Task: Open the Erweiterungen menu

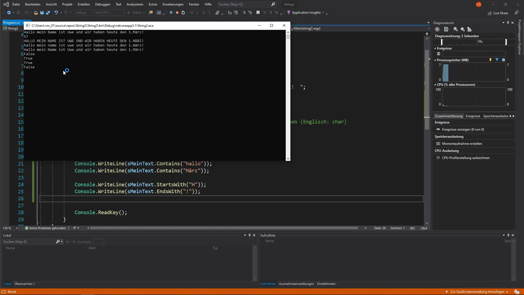Action: [x=173, y=4]
